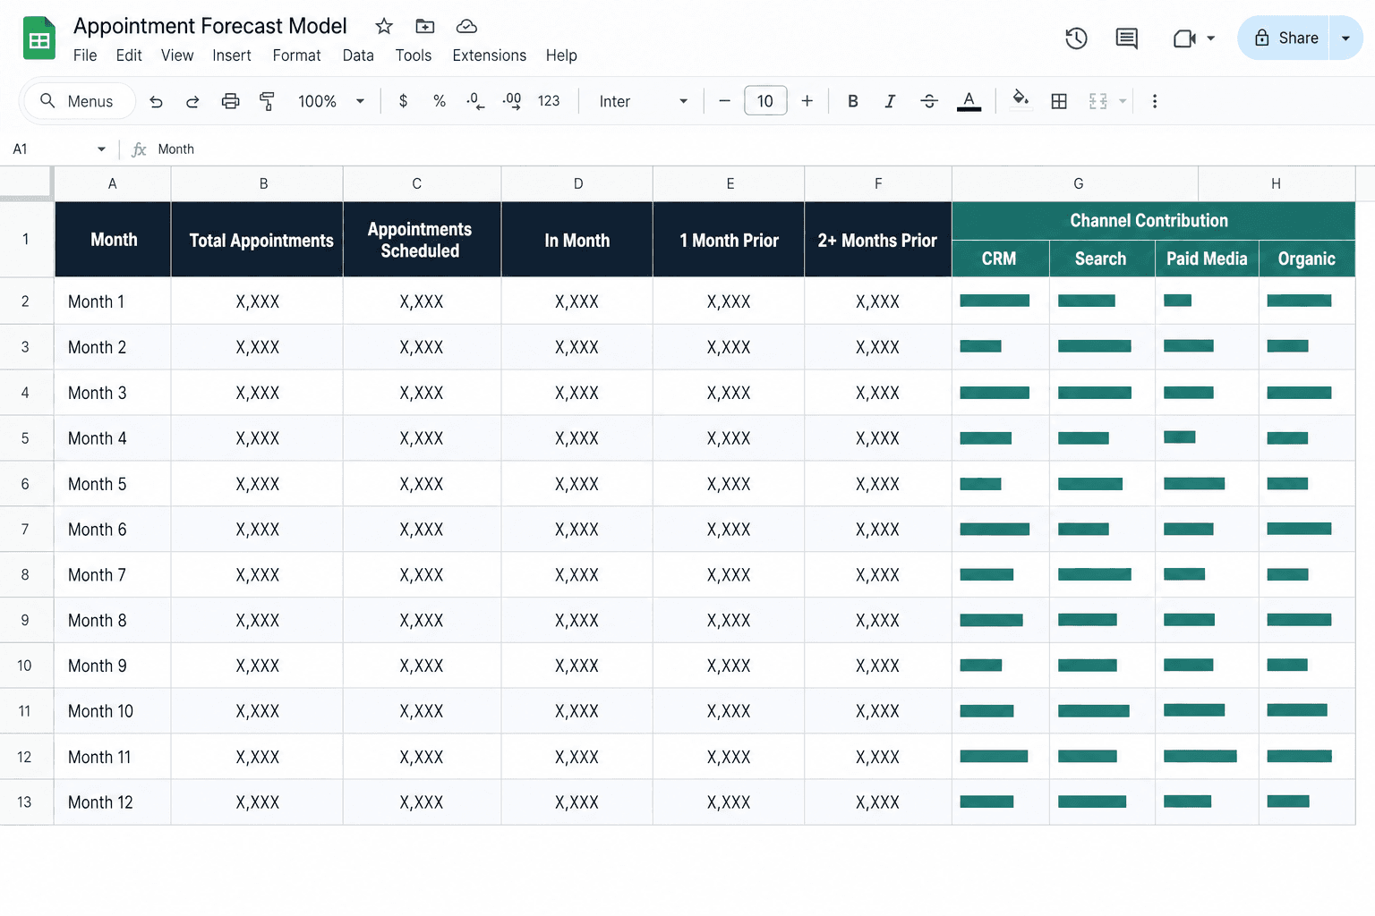Open the borders tool
This screenshot has height=916, width=1375.
tap(1059, 101)
